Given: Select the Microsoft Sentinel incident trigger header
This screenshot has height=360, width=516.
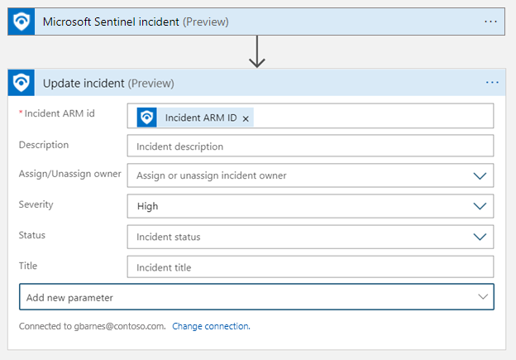Looking at the screenshot, I should click(248, 22).
